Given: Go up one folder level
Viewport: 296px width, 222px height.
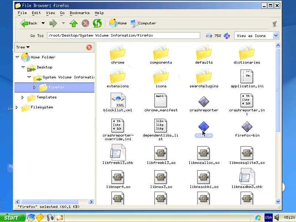Looking at the screenshot, I should pos(74,23).
